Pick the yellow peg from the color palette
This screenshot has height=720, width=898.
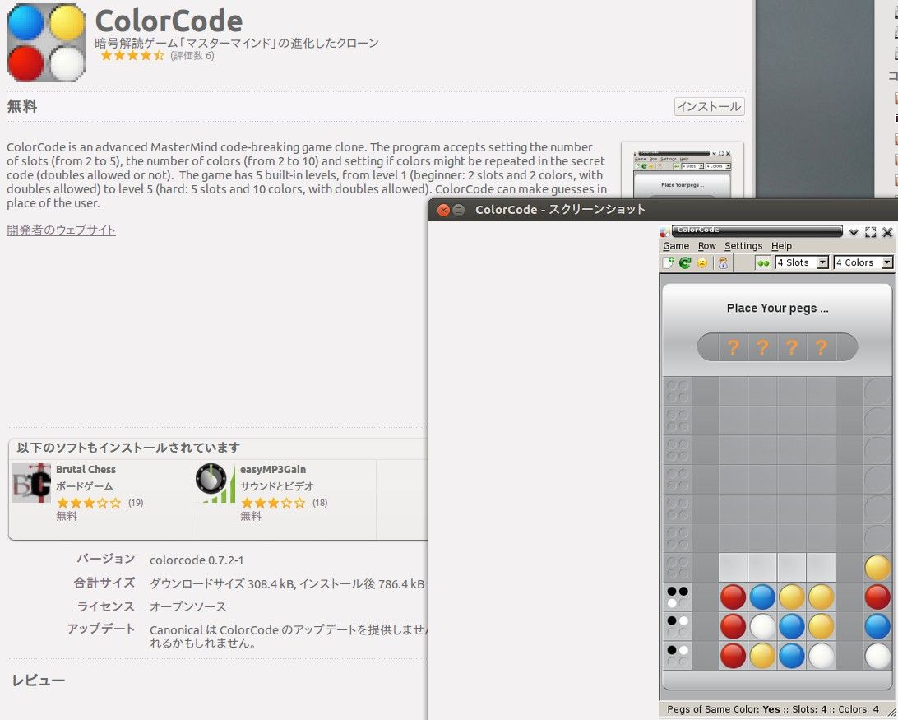[x=877, y=568]
